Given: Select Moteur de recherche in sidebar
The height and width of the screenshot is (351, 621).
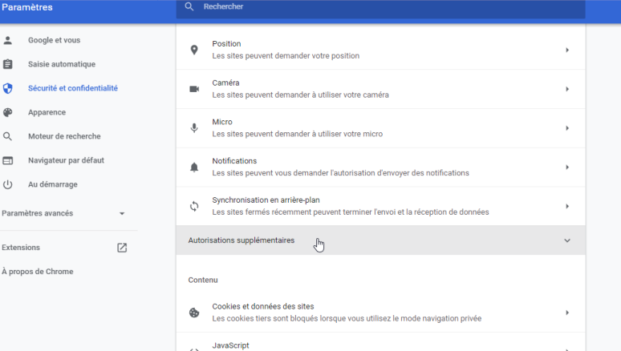Looking at the screenshot, I should tap(64, 136).
